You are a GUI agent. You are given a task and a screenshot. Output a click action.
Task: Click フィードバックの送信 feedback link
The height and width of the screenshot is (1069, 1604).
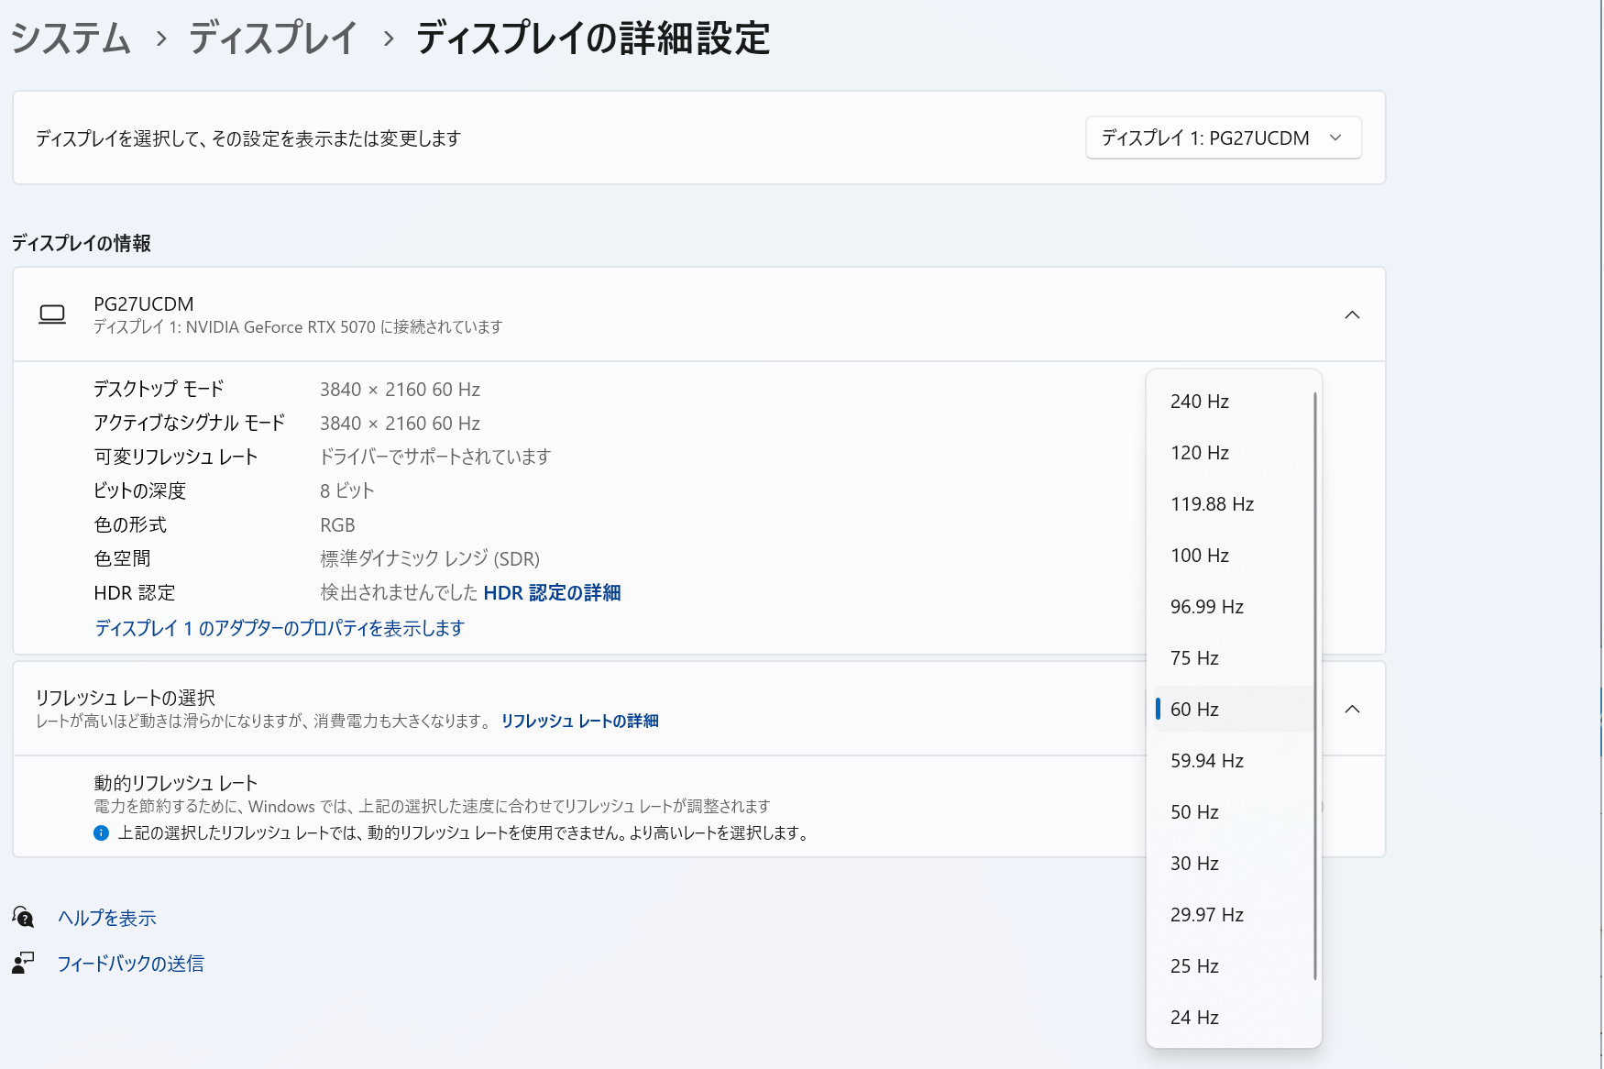click(130, 964)
